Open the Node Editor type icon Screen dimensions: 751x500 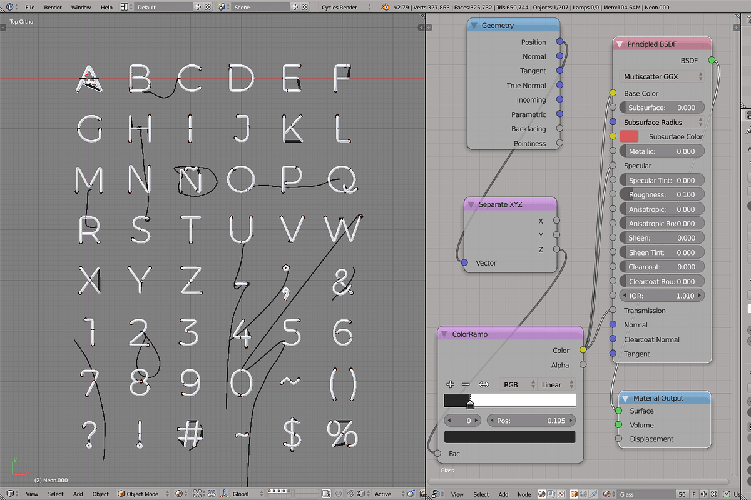tap(436, 494)
